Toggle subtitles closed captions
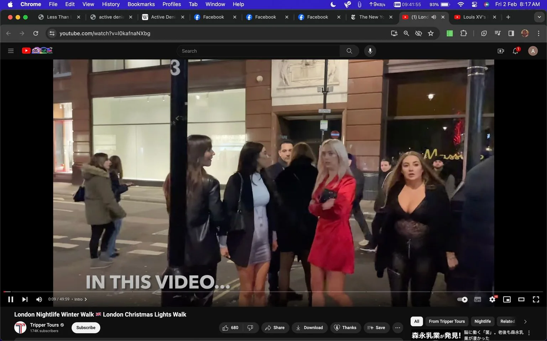 (x=478, y=299)
